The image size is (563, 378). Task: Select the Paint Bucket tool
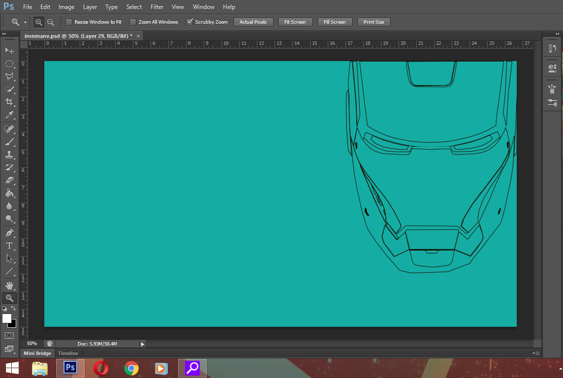pyautogui.click(x=9, y=193)
